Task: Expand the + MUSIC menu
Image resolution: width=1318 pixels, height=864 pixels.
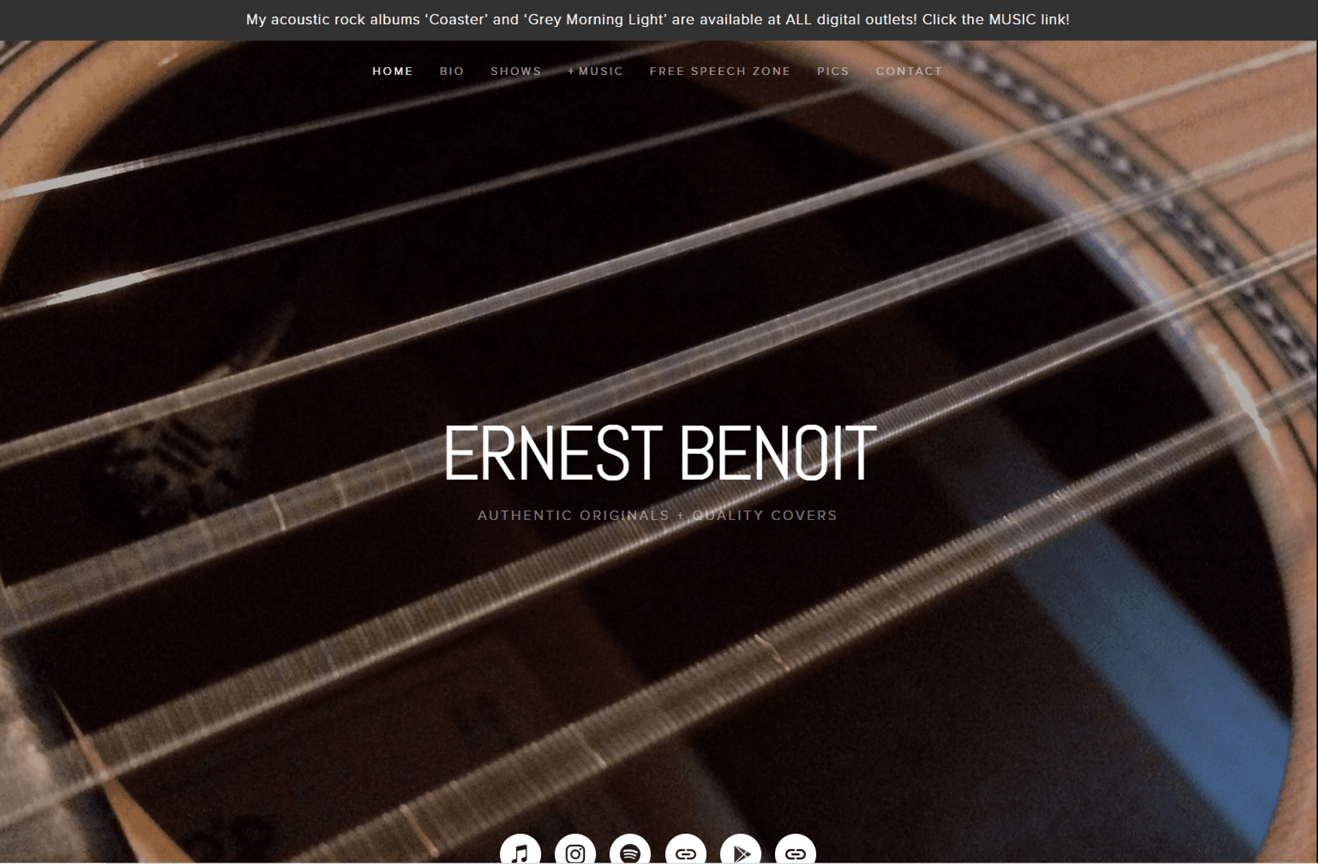Action: (x=595, y=71)
